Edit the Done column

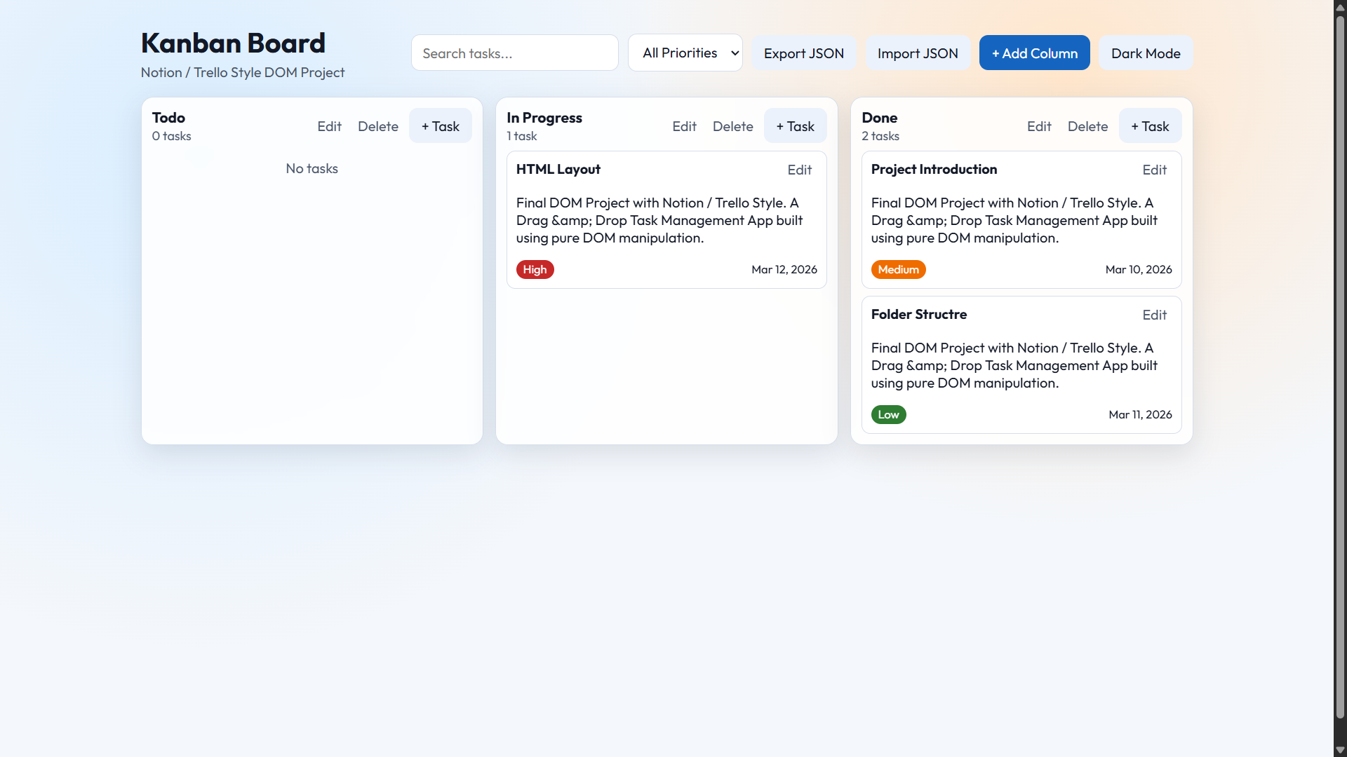coord(1039,126)
